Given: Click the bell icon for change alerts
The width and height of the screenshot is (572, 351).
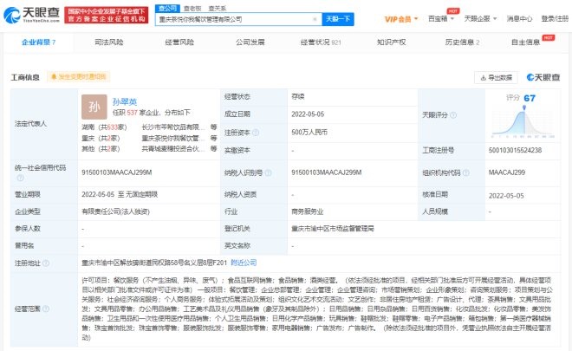Looking at the screenshot, I should (53, 77).
